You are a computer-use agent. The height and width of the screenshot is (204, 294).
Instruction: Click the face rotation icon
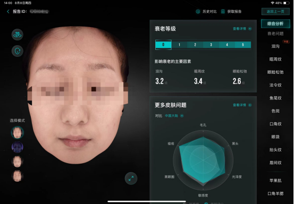18,51
